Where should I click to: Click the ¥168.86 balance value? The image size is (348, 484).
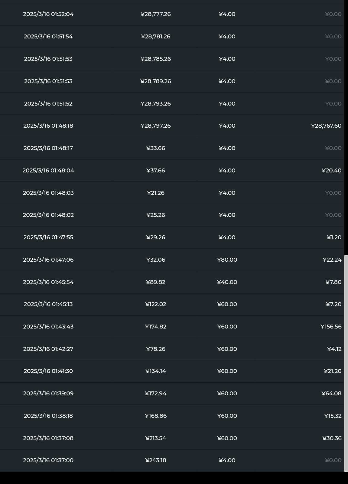155,416
